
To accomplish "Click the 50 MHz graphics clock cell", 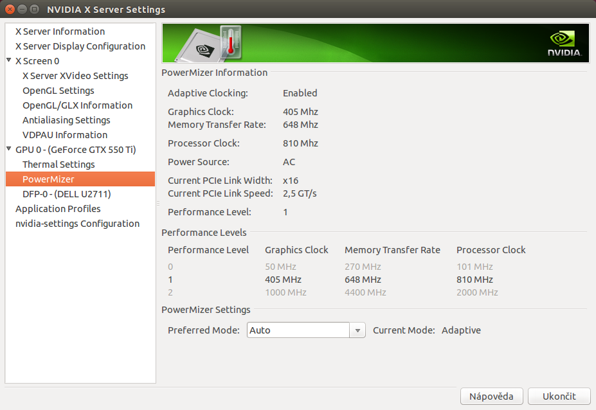I will click(280, 267).
